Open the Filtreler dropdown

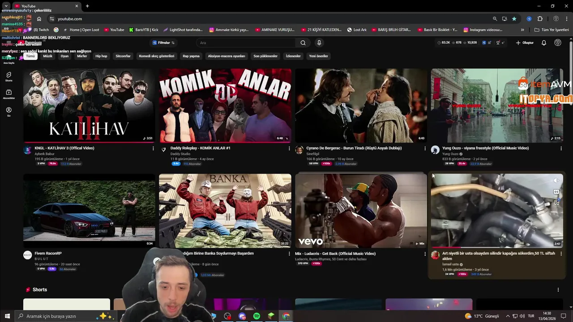pyautogui.click(x=164, y=43)
